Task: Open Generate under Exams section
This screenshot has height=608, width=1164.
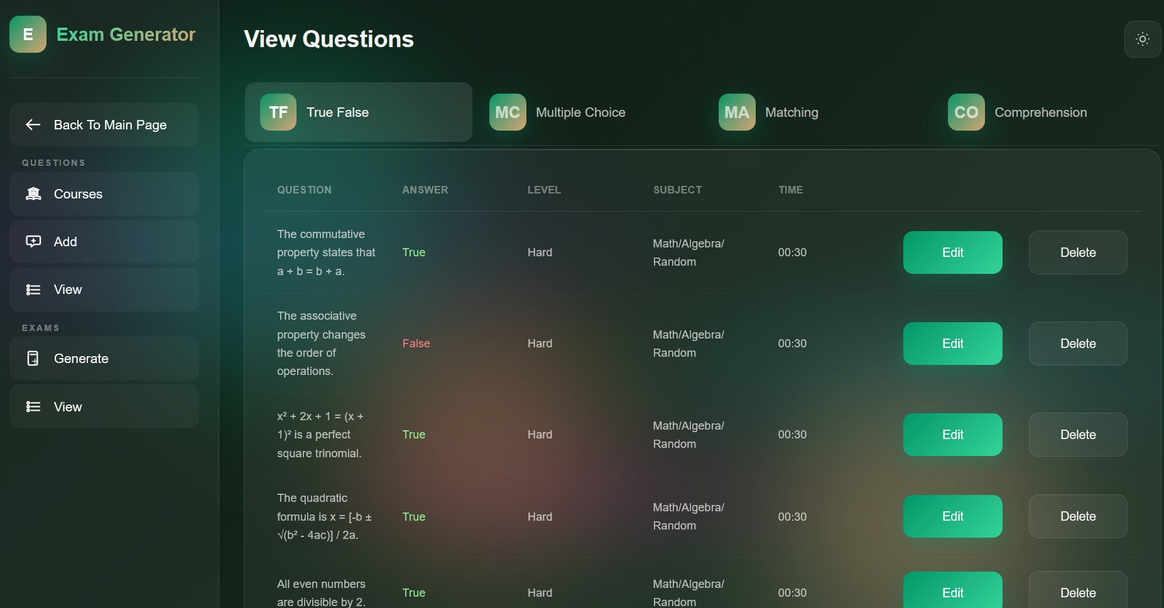Action: point(104,359)
